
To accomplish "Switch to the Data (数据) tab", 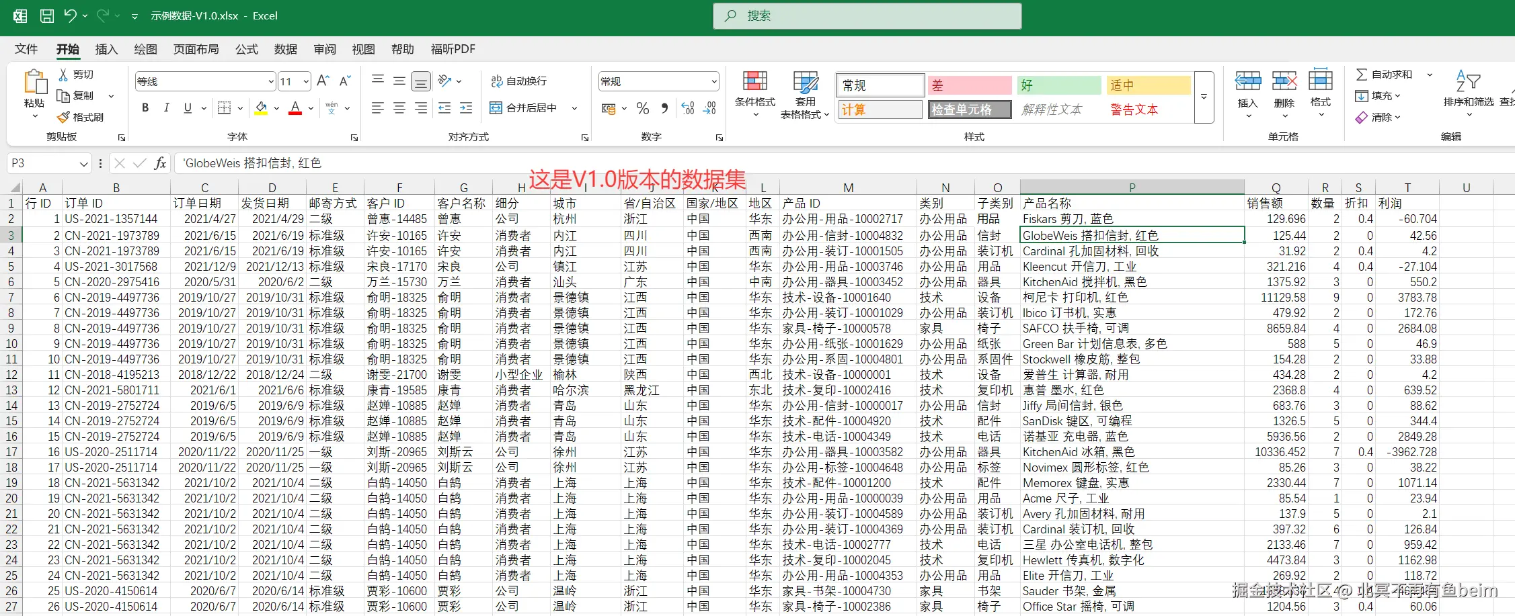I will (x=286, y=49).
